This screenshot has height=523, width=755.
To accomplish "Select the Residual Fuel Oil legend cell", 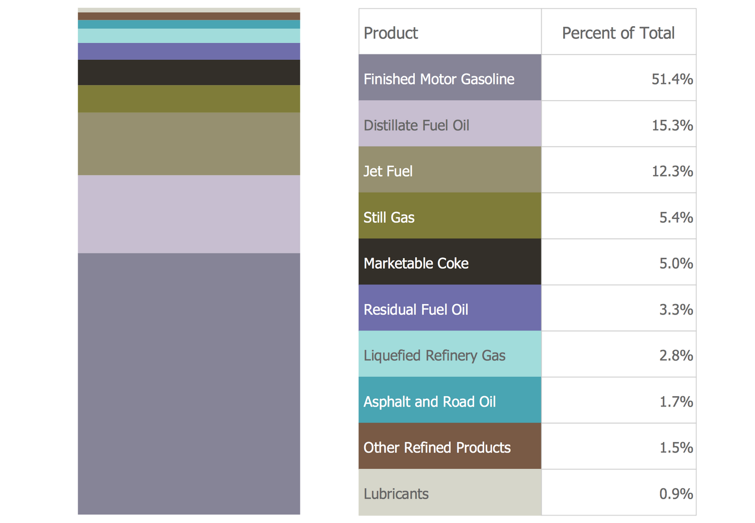I will coord(449,309).
